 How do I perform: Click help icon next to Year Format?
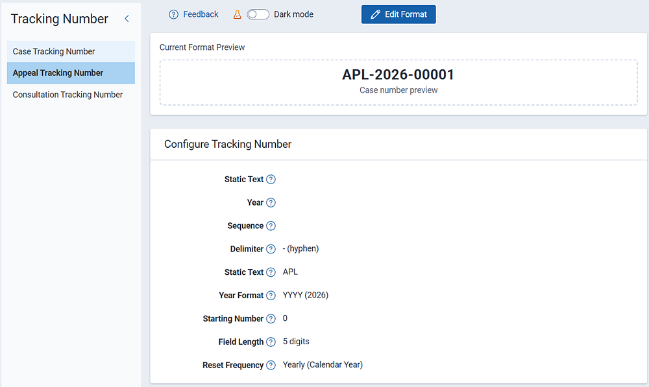click(271, 295)
